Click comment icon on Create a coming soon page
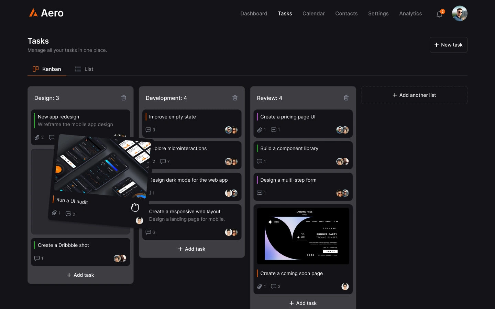This screenshot has height=309, width=495. [274, 286]
